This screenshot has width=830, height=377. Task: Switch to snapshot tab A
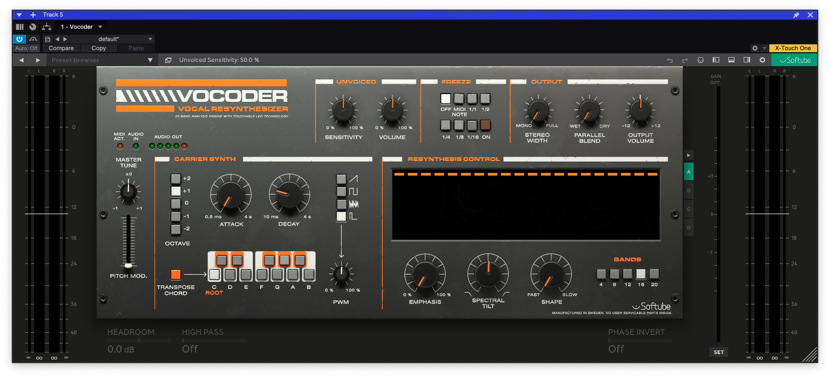click(x=689, y=172)
